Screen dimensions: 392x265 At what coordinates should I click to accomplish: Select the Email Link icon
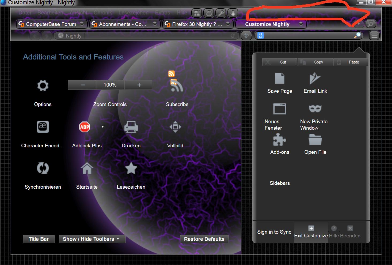315,78
